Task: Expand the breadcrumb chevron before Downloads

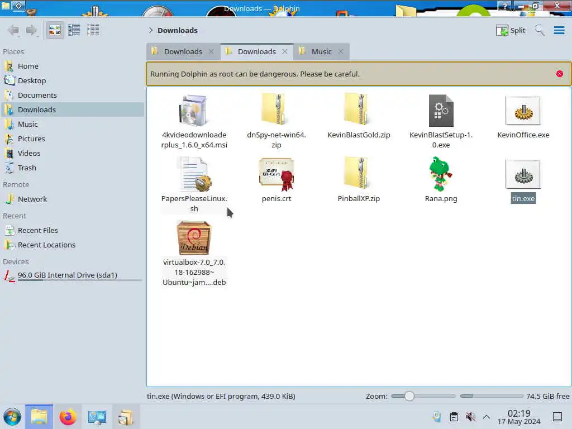Action: coord(150,30)
